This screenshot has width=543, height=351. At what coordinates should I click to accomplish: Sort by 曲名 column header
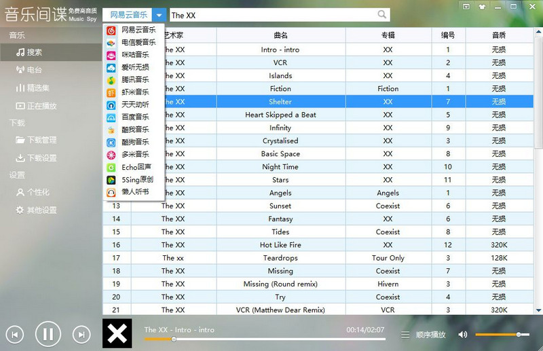point(281,35)
